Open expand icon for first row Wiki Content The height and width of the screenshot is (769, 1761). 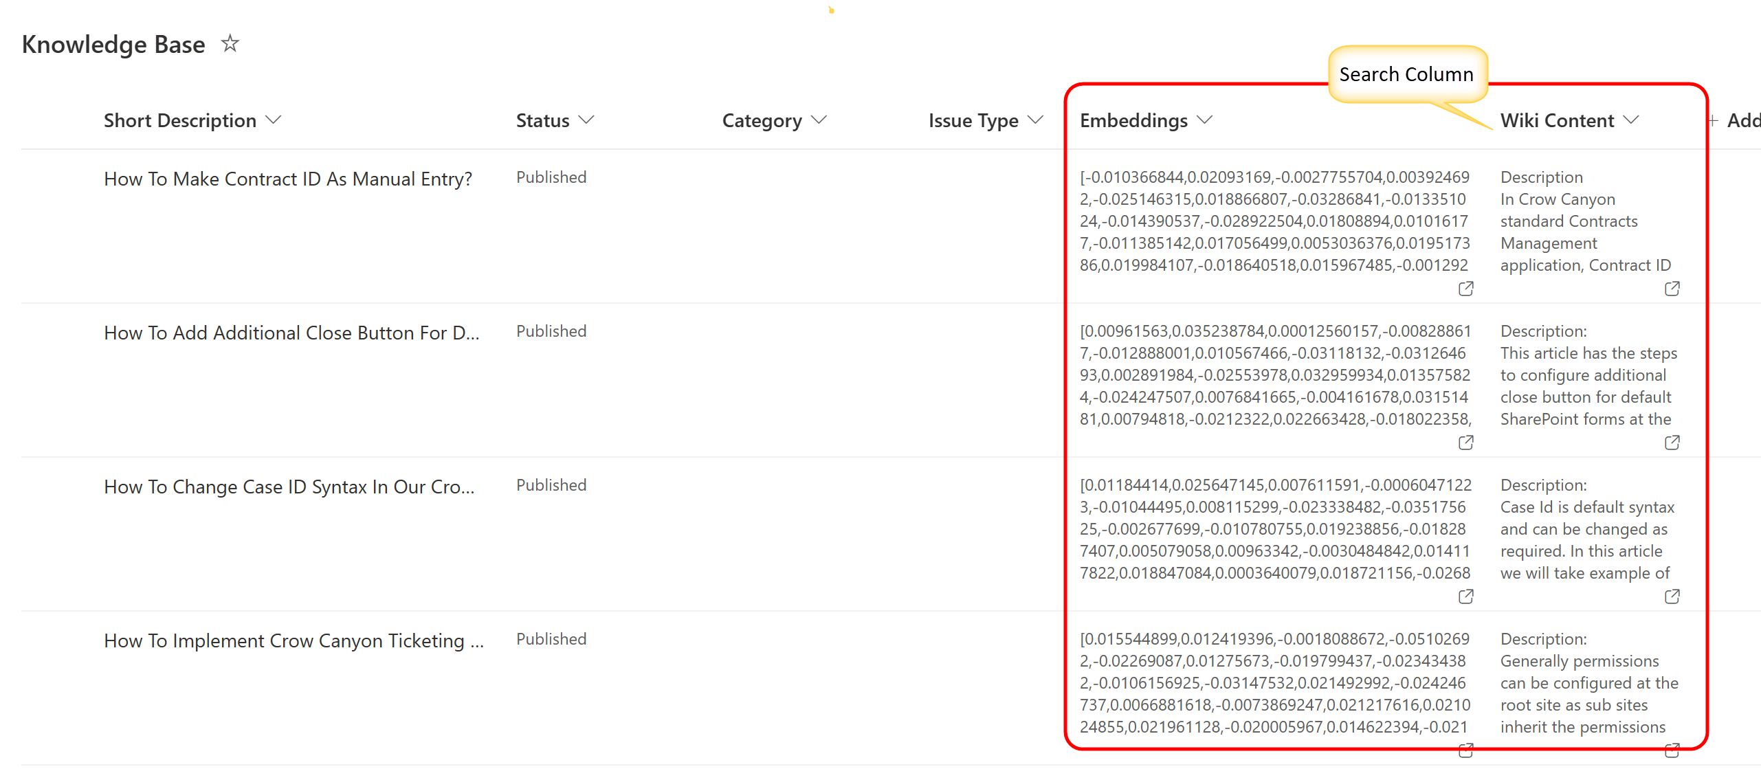tap(1672, 289)
